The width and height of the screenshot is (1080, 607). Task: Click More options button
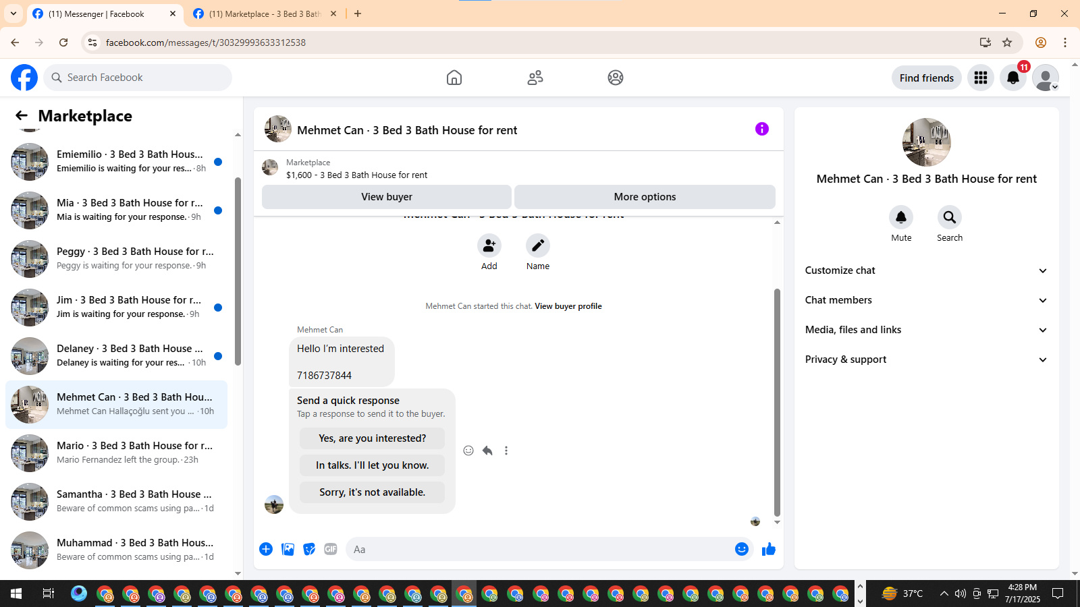645,197
